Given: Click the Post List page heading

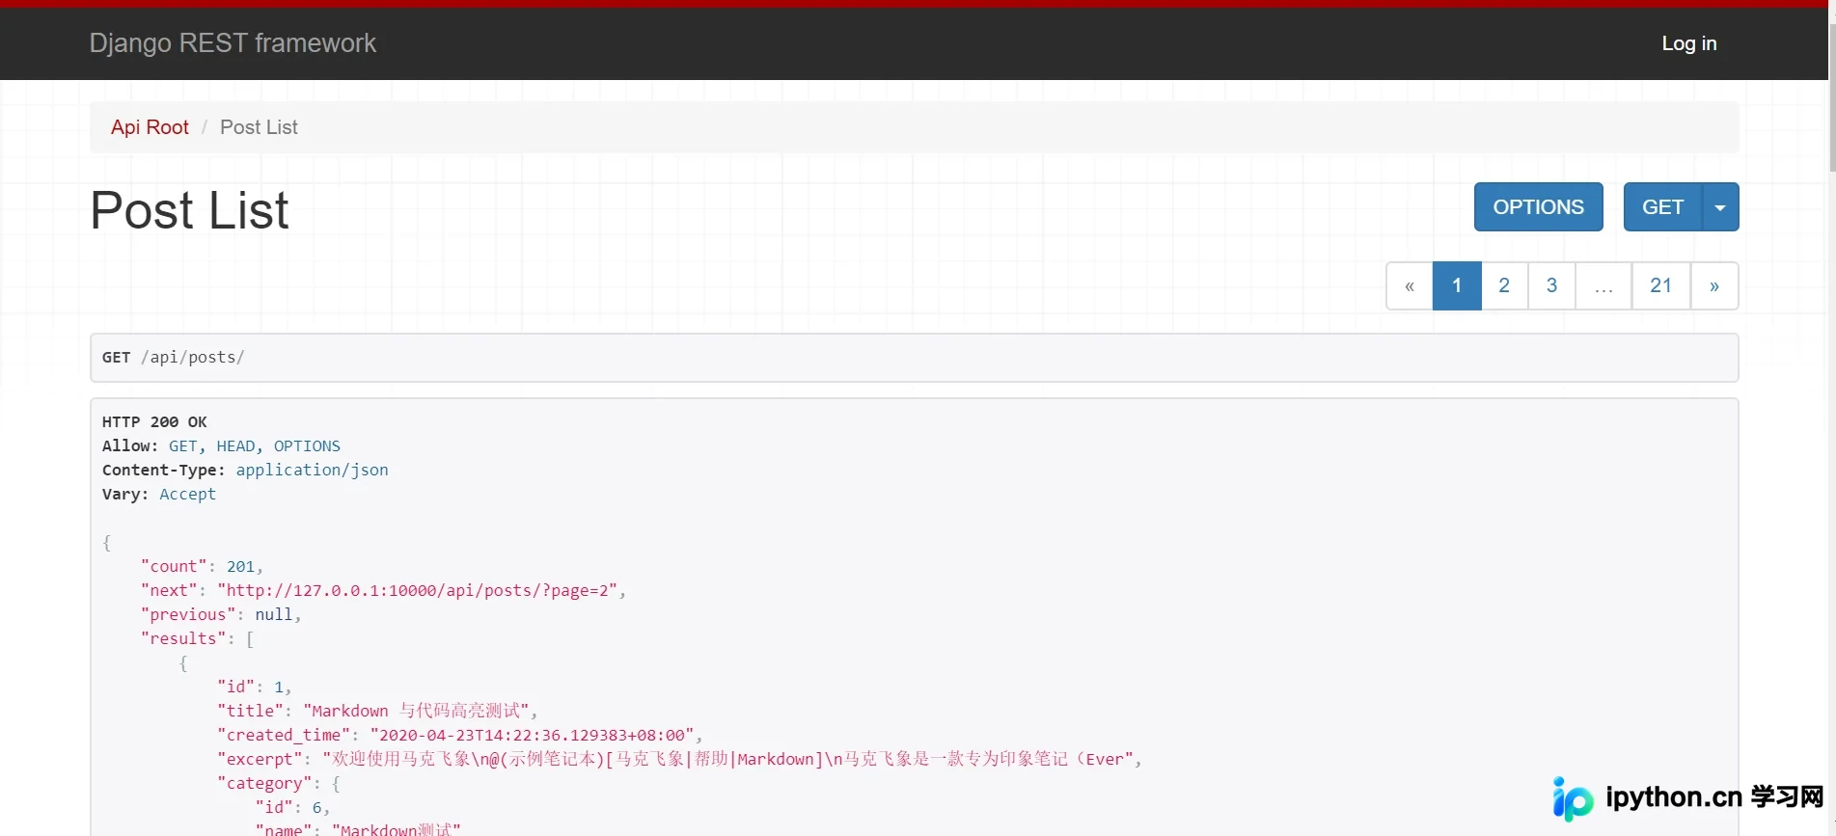Looking at the screenshot, I should pos(189,210).
